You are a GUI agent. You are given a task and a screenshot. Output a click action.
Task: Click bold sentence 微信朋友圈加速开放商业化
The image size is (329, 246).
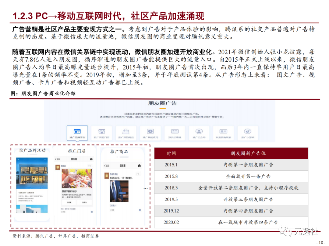click(175, 52)
